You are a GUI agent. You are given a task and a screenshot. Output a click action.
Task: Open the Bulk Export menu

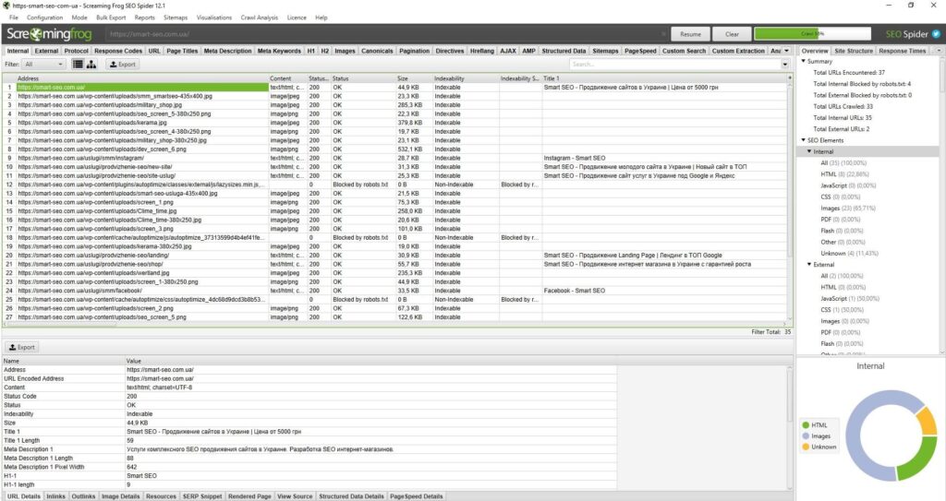pyautogui.click(x=111, y=18)
